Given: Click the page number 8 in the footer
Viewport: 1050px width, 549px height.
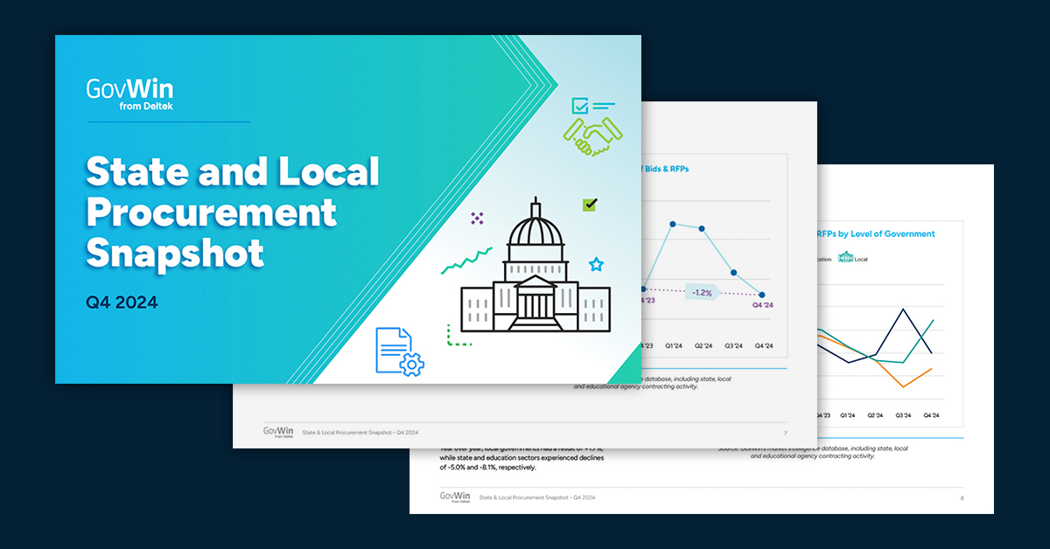Looking at the screenshot, I should [961, 497].
